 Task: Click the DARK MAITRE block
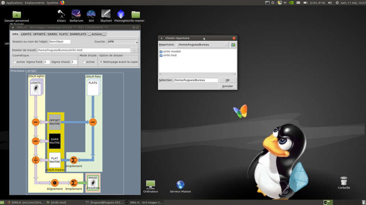coord(55,141)
